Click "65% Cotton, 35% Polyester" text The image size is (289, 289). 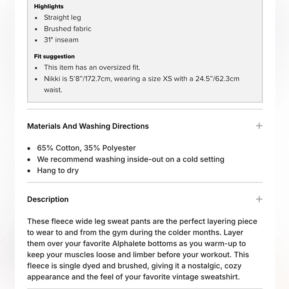86,148
